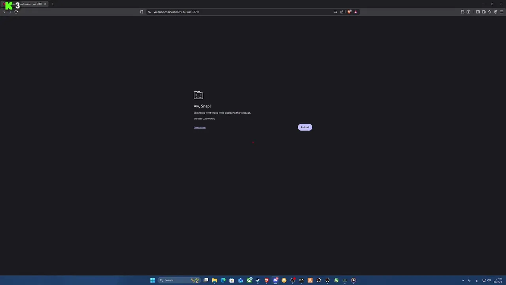Open the volume control in the system tray

click(x=489, y=280)
